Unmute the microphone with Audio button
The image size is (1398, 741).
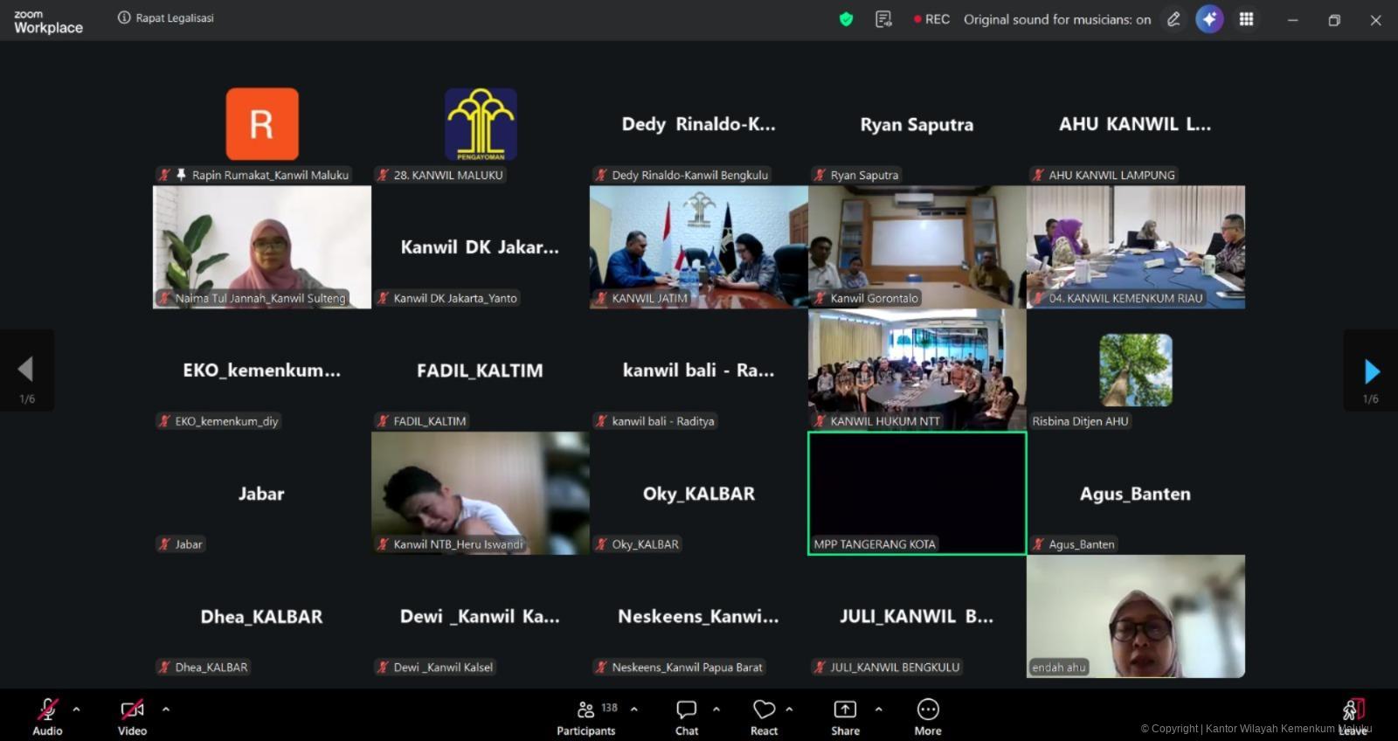click(48, 717)
